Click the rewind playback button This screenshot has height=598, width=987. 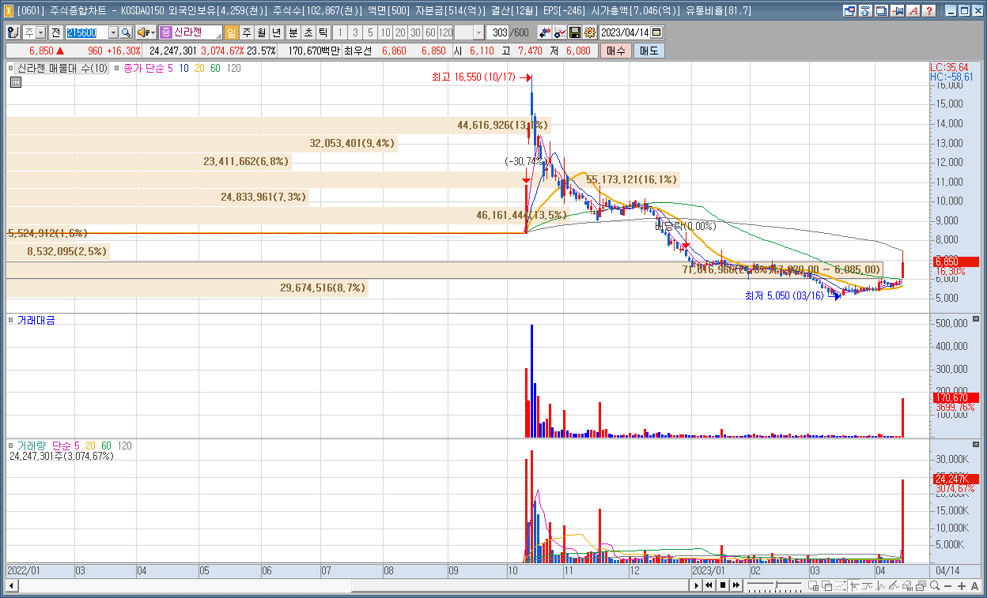tap(709, 585)
